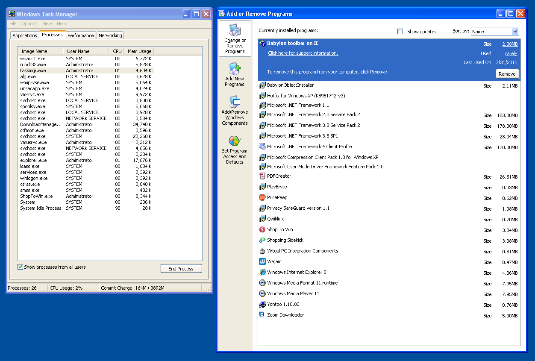Switch to the Applications tab

[x=25, y=35]
